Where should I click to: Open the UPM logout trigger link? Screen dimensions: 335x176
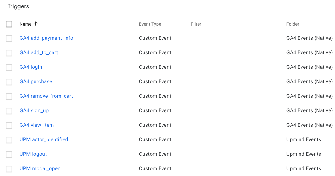(x=33, y=154)
